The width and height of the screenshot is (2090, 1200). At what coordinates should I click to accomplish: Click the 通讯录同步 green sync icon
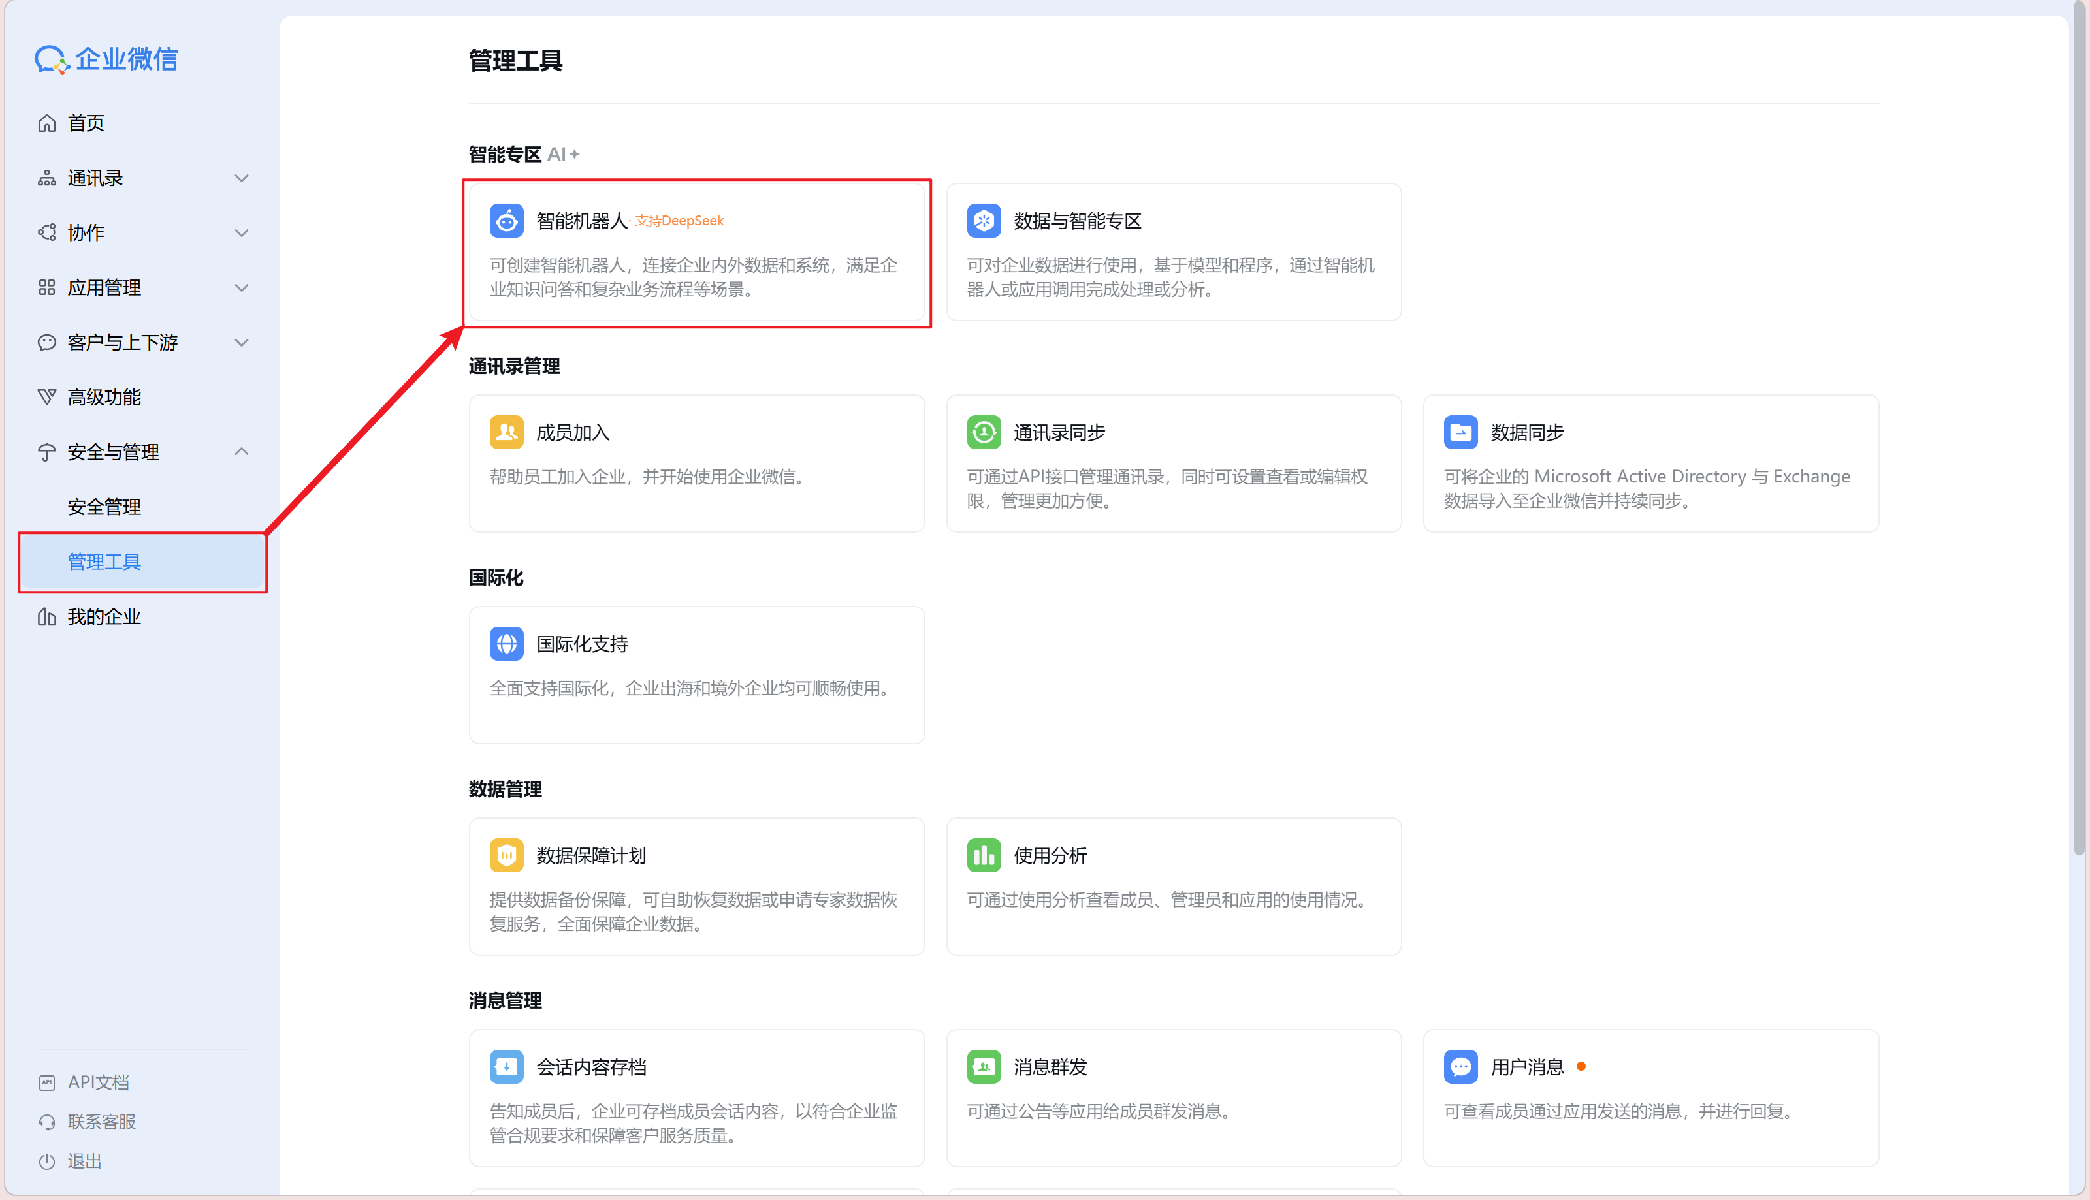[983, 432]
